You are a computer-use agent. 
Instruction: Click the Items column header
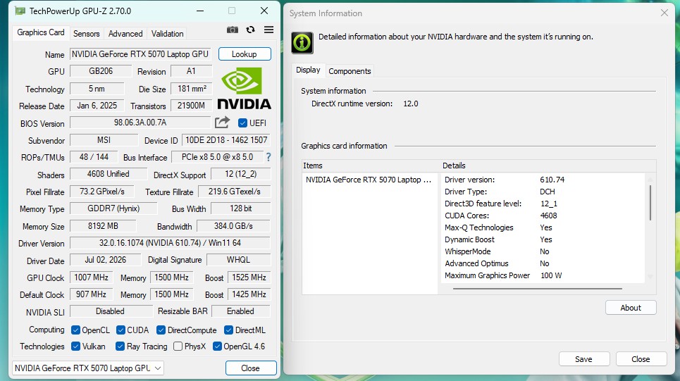coord(371,165)
